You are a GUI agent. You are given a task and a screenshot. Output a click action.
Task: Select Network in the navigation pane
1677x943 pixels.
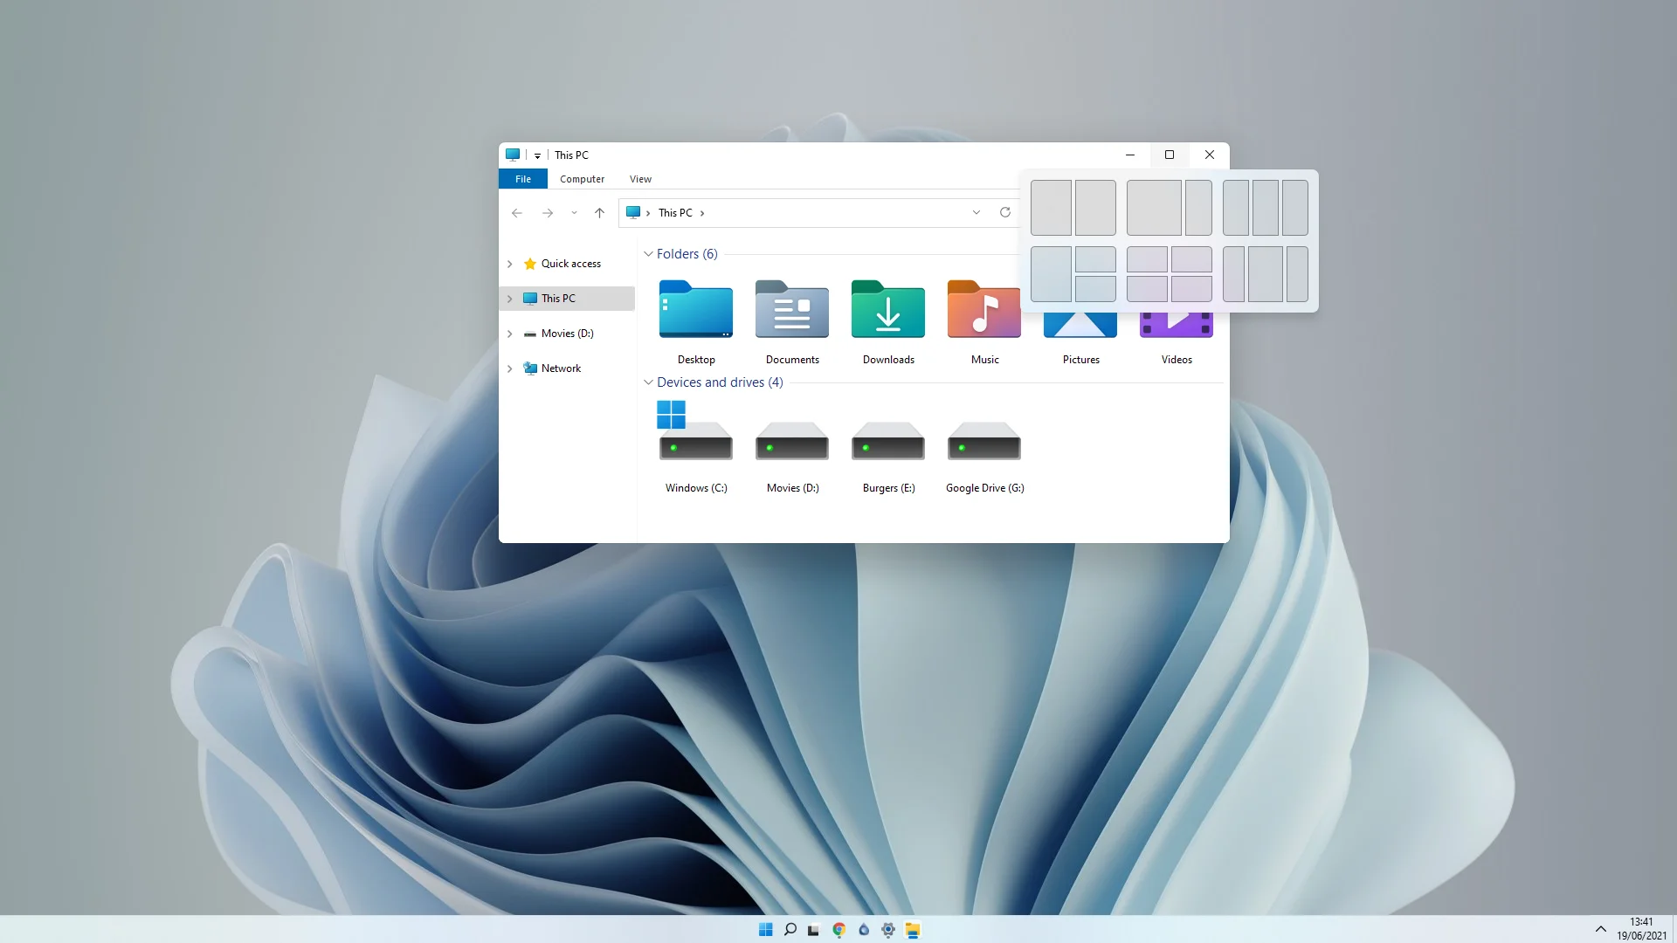pos(561,368)
